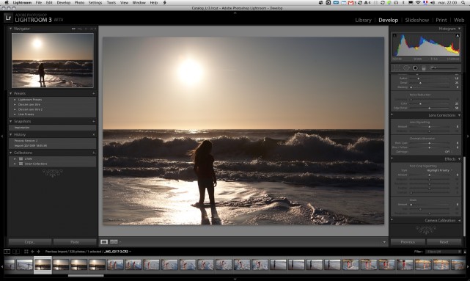Select the currently highlighted sunset filmstrip thumbnail
Screen dimensions: 470x281
coord(43,265)
